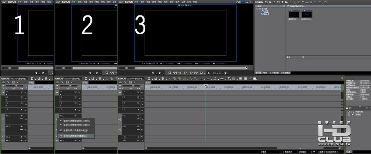Click the timeline cursor marker in window 3 ruler
The height and width of the screenshot is (154, 371).
pyautogui.click(x=206, y=85)
